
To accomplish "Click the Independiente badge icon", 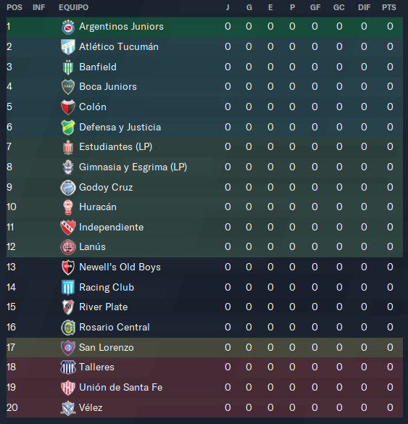I will (68, 228).
